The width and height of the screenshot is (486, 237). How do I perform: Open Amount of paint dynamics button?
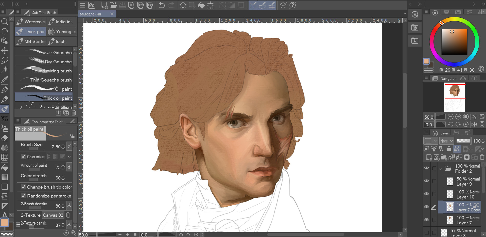tap(69, 167)
